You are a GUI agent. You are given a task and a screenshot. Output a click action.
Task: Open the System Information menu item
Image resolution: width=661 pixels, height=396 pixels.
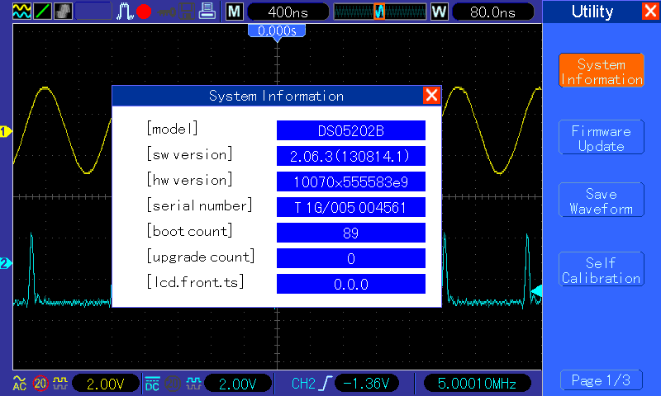coord(602,71)
